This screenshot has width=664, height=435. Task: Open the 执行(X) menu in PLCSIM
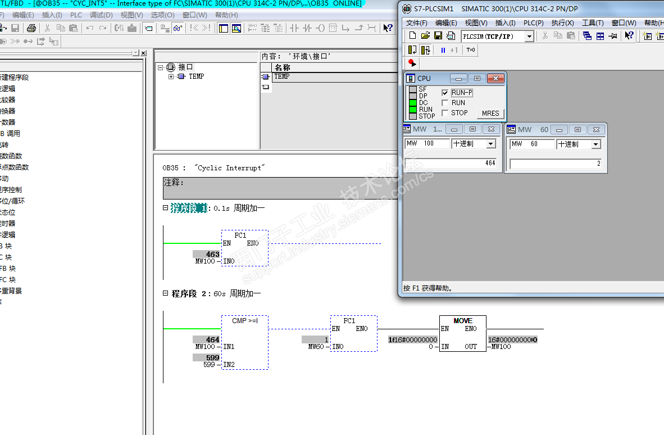pos(562,23)
